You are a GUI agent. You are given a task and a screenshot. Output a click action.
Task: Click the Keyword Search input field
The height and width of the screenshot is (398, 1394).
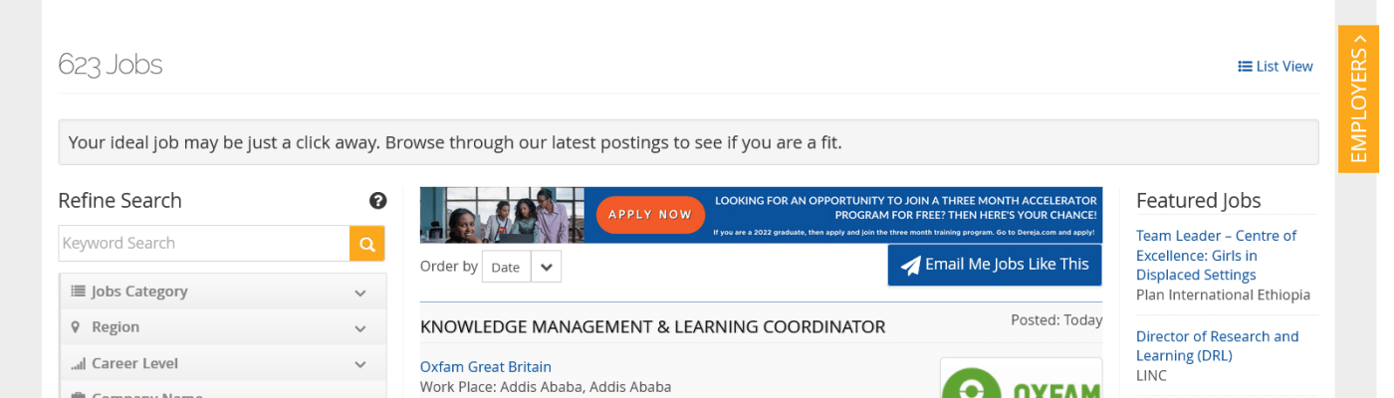[204, 244]
